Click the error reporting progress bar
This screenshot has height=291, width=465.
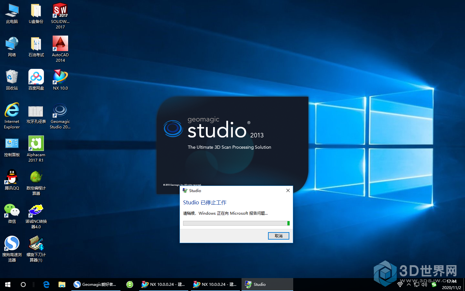(x=236, y=223)
